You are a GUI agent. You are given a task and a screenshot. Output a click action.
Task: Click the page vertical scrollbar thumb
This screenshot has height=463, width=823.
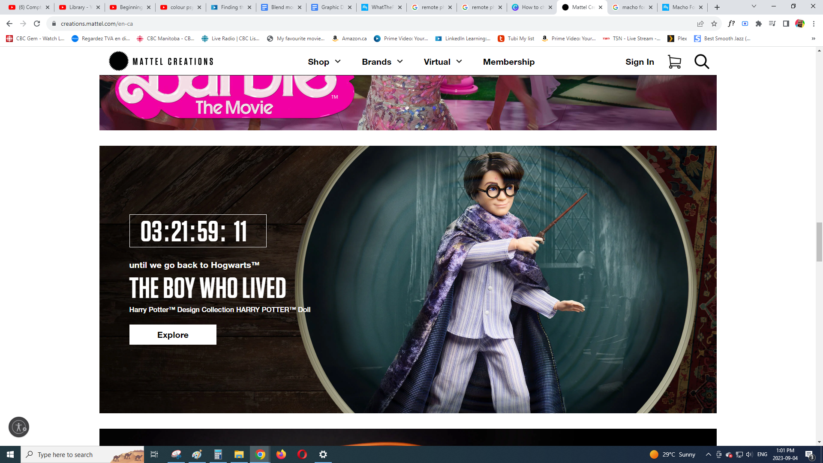click(819, 242)
